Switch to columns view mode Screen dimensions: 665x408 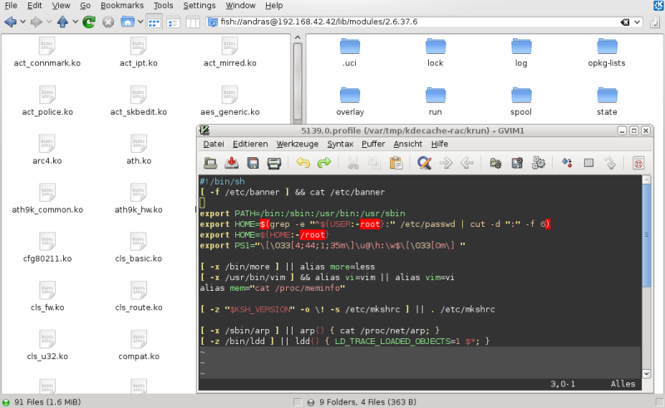(193, 22)
